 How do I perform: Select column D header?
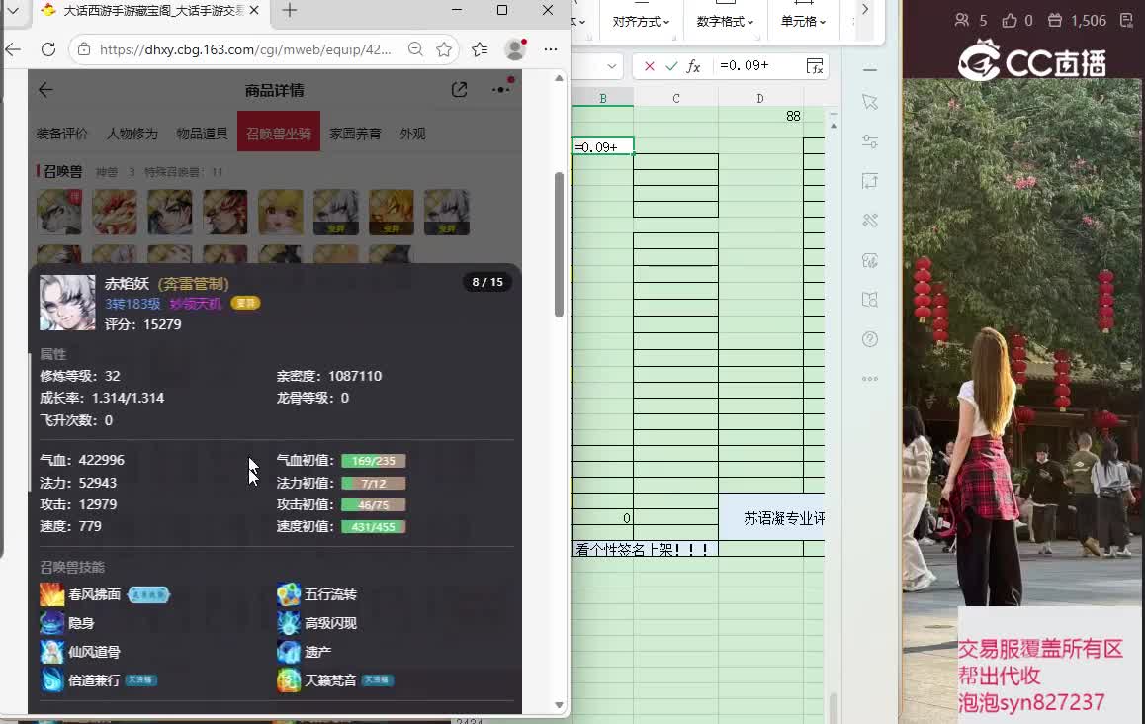pyautogui.click(x=760, y=98)
